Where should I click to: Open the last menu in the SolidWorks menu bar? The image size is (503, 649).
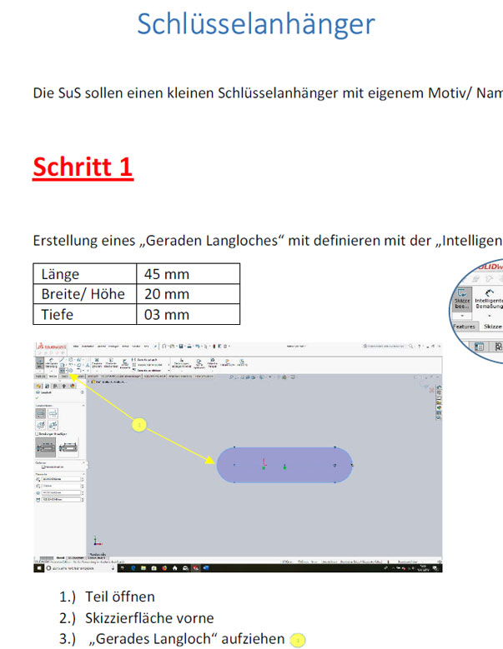pos(146,346)
